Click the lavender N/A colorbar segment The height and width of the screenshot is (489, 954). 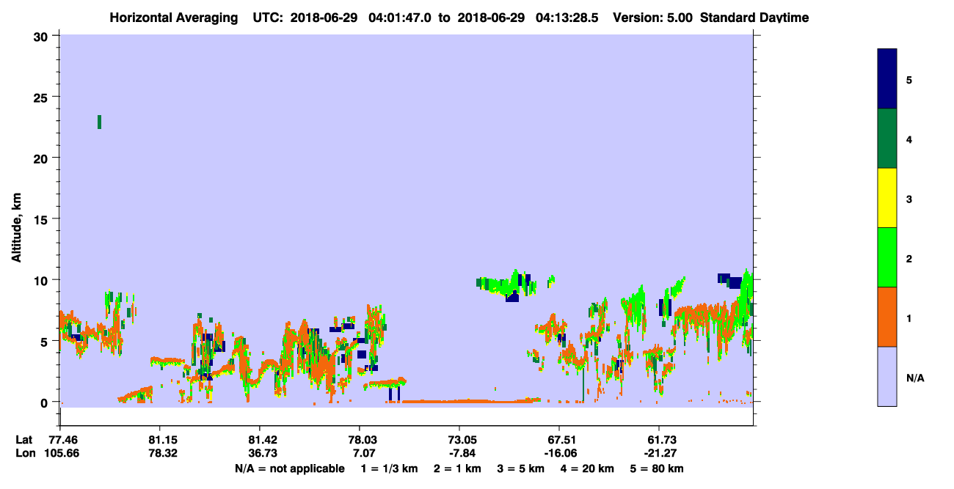(887, 376)
